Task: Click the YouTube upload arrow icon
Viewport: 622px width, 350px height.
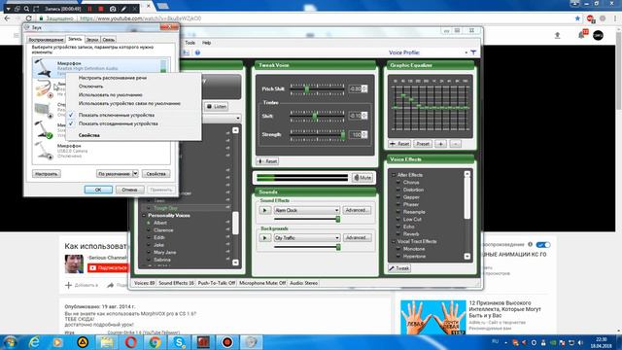Action: [x=557, y=35]
